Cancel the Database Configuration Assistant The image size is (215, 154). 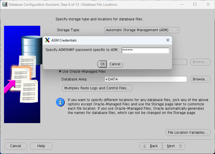16,146
